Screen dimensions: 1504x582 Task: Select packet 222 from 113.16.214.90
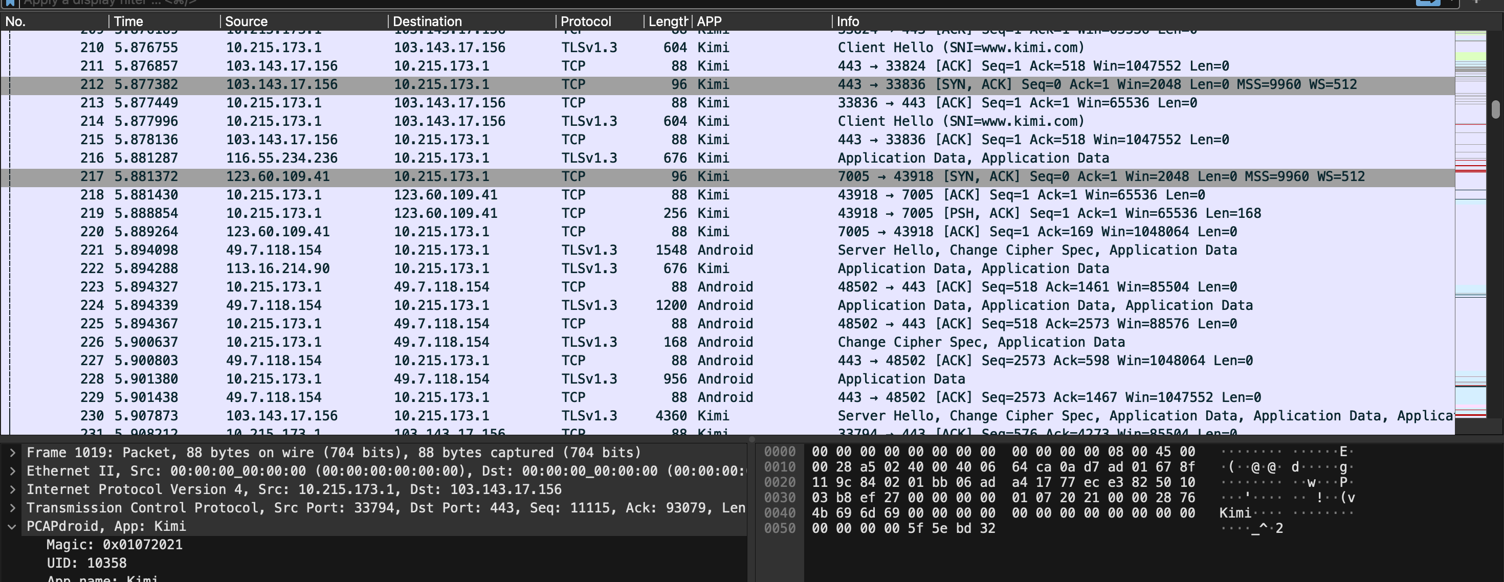point(727,268)
